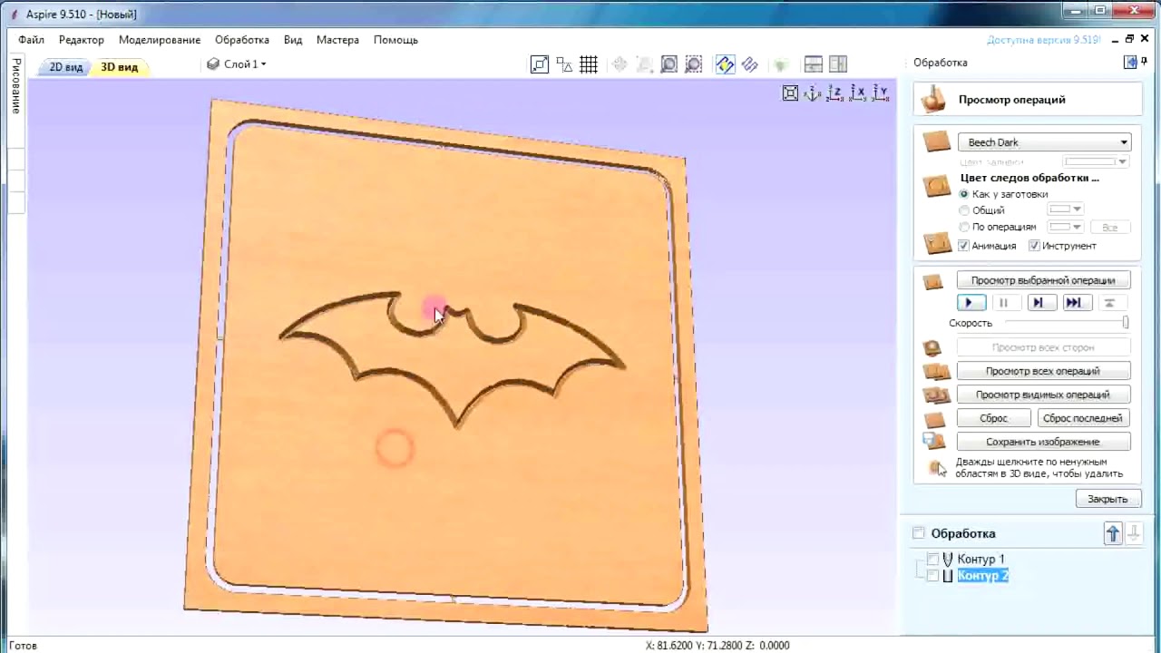1161x653 pixels.
Task: Open the По операциям color dropdown
Action: click(x=1065, y=227)
